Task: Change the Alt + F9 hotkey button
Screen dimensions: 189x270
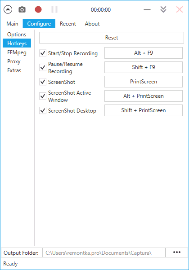Action: [x=144, y=53]
